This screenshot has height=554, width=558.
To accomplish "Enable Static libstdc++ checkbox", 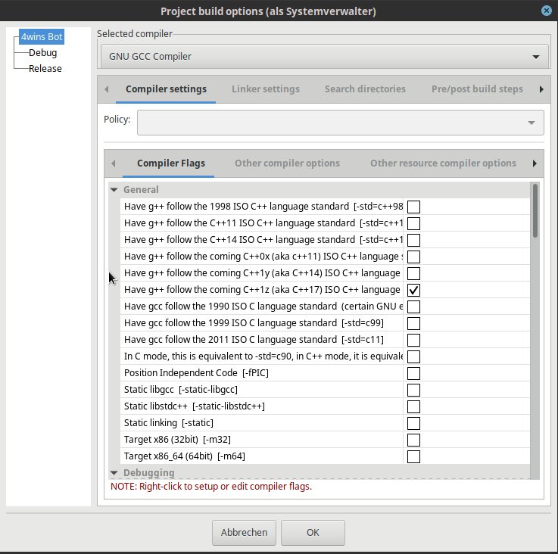I will click(413, 406).
